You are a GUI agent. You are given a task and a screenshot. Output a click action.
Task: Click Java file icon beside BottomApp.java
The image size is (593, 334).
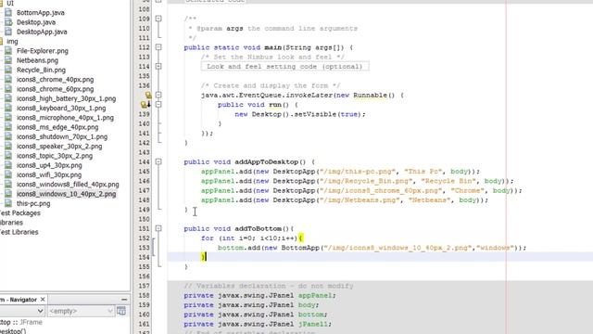(8, 12)
